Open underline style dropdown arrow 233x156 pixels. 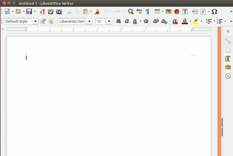140,21
